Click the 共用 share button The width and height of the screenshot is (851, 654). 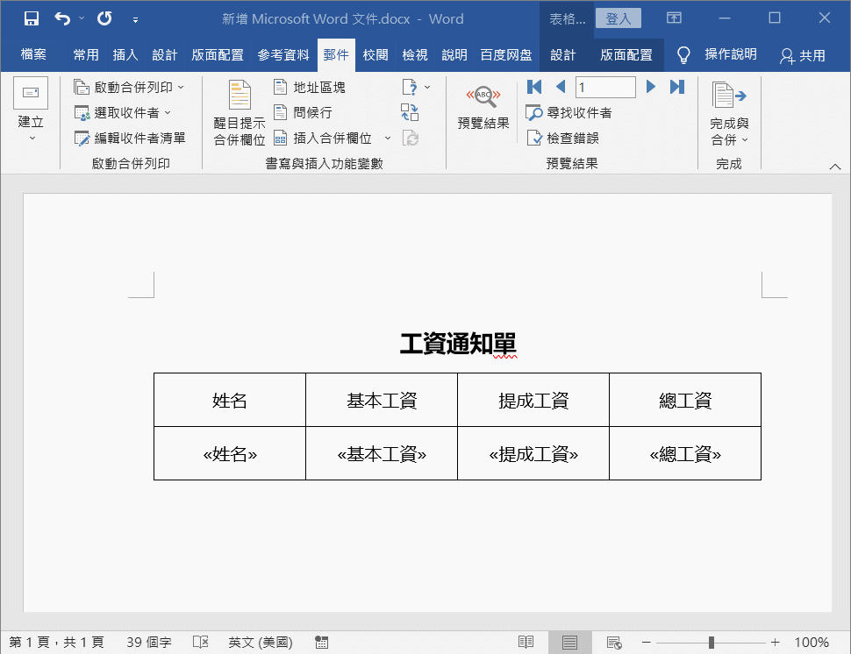[x=802, y=55]
